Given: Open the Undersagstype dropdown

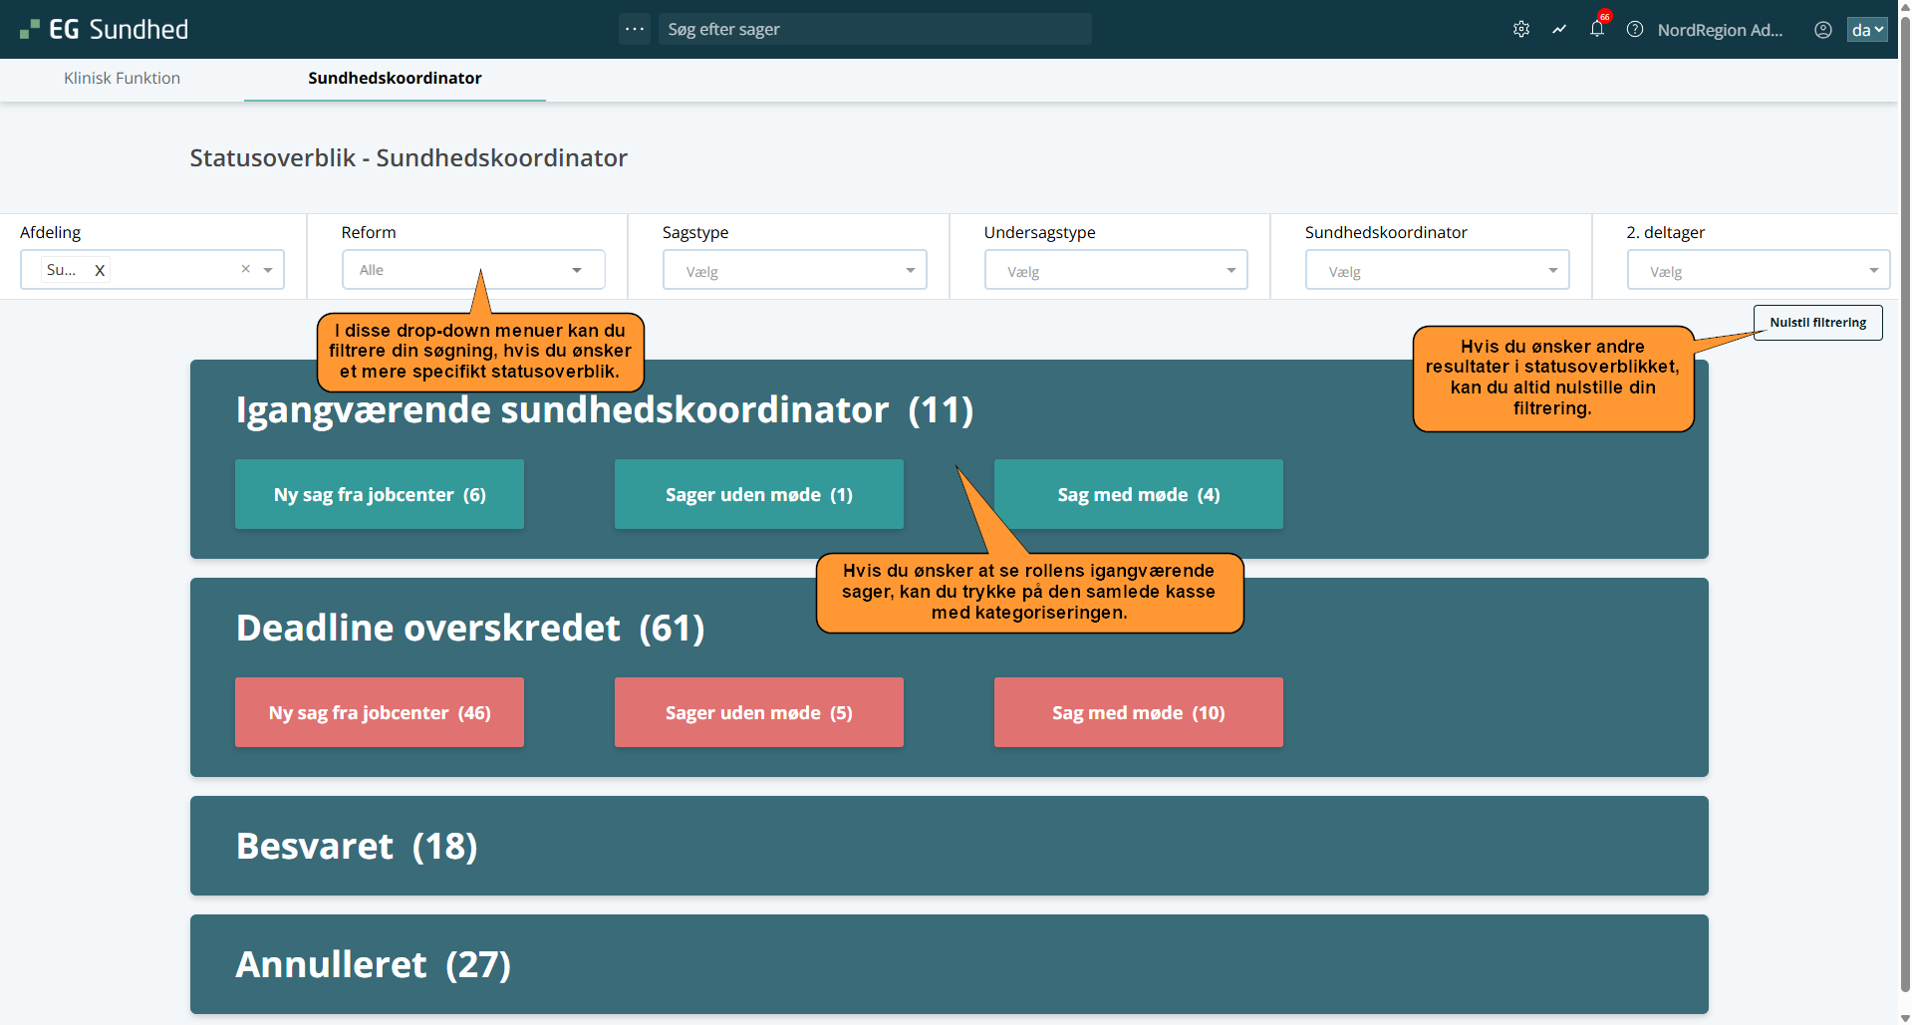Looking at the screenshot, I should pos(1116,271).
